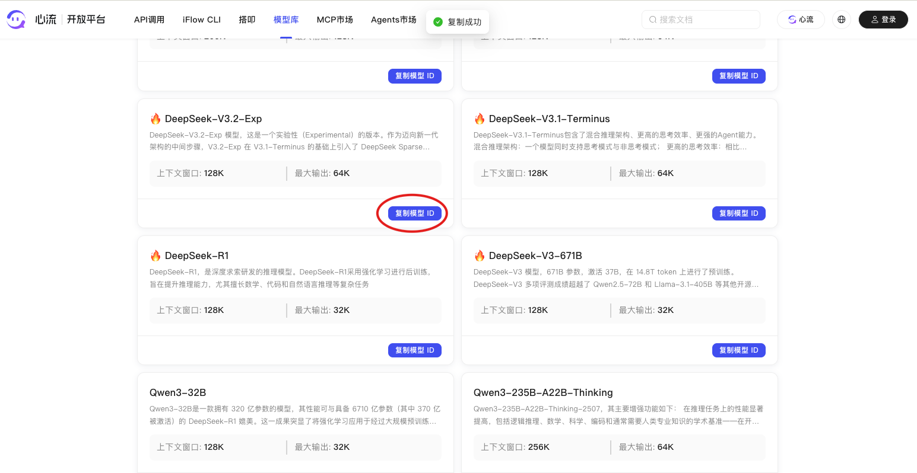
Task: Click DeepSeek-V3.2-Exp description text
Action: tap(294, 141)
